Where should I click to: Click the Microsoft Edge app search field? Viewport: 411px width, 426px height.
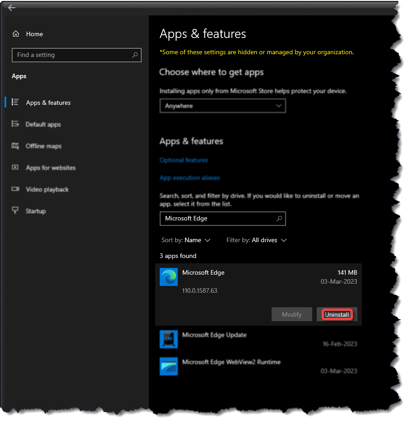(x=223, y=219)
